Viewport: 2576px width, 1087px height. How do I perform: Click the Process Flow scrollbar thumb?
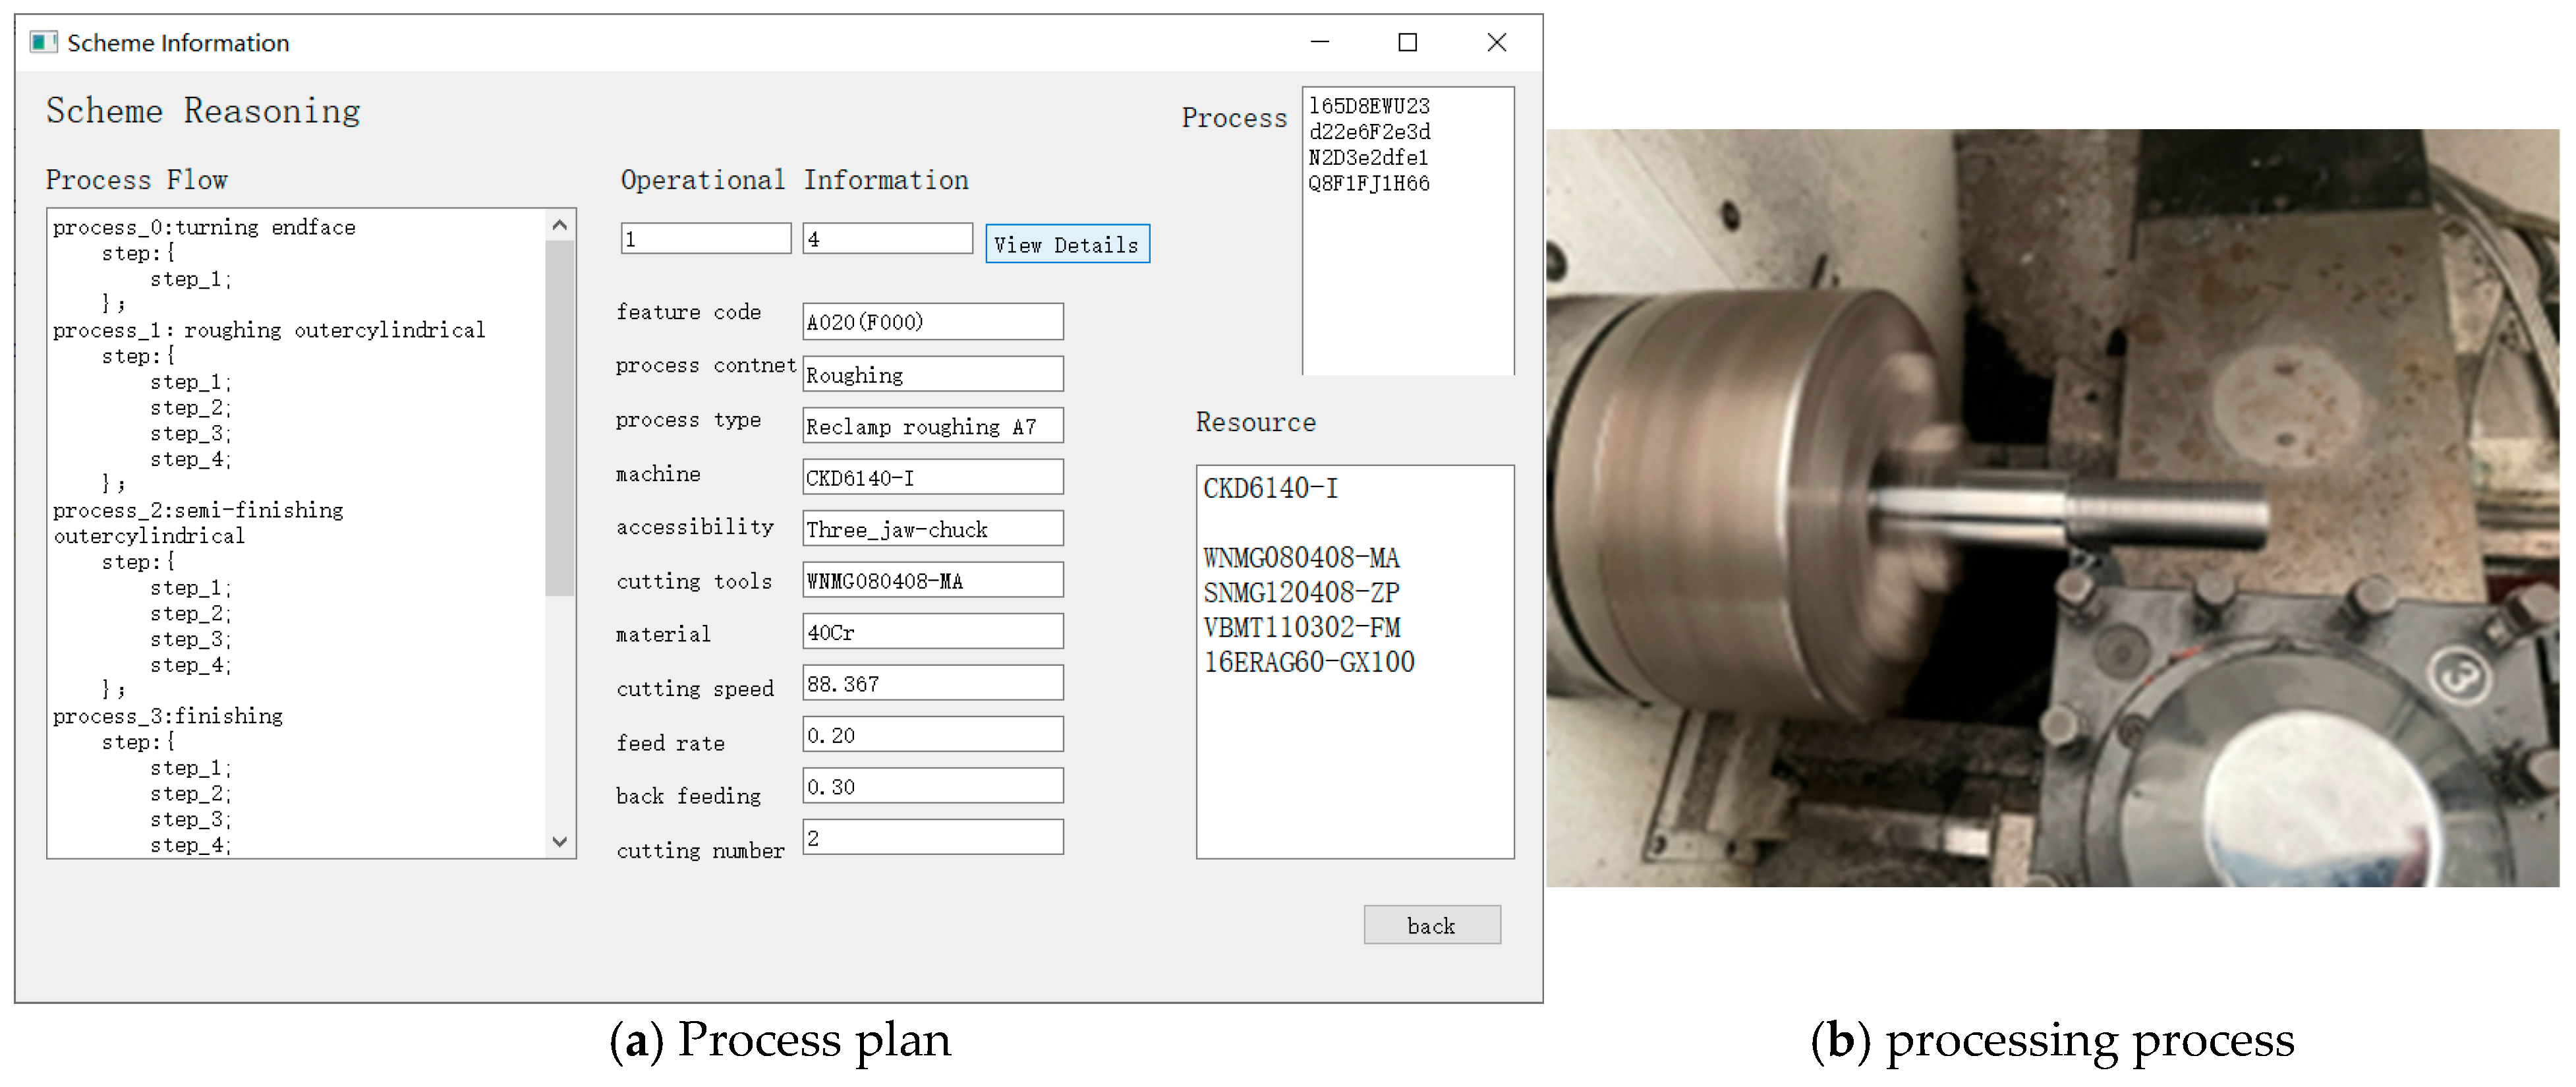click(x=560, y=418)
